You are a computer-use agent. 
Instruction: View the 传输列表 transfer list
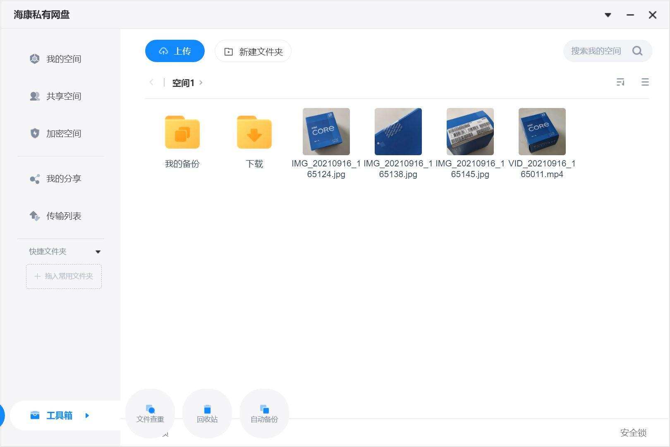63,216
